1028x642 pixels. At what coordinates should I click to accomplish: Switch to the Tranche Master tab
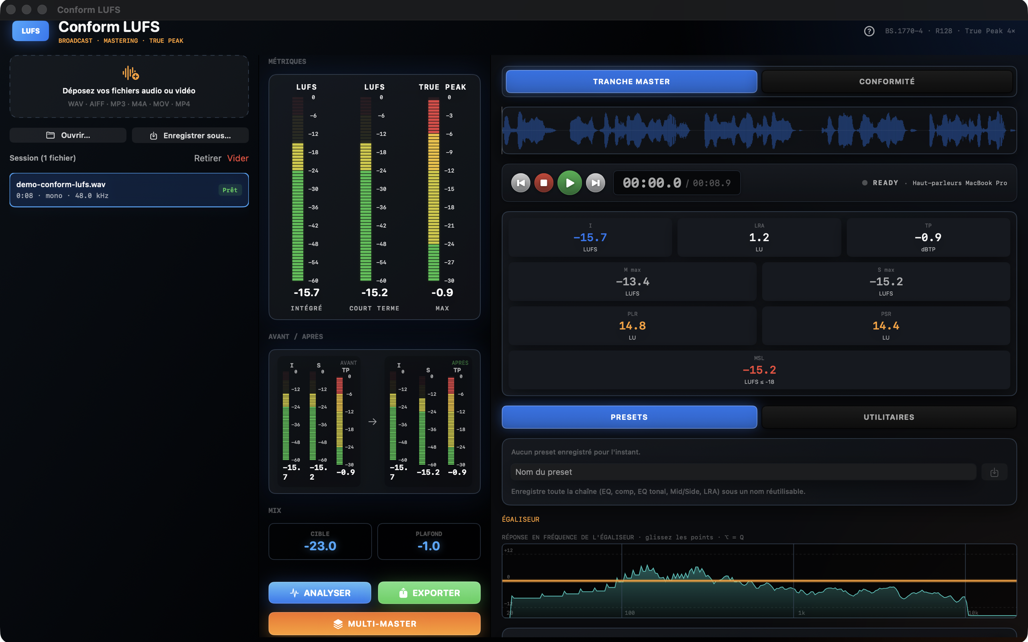[x=631, y=82]
